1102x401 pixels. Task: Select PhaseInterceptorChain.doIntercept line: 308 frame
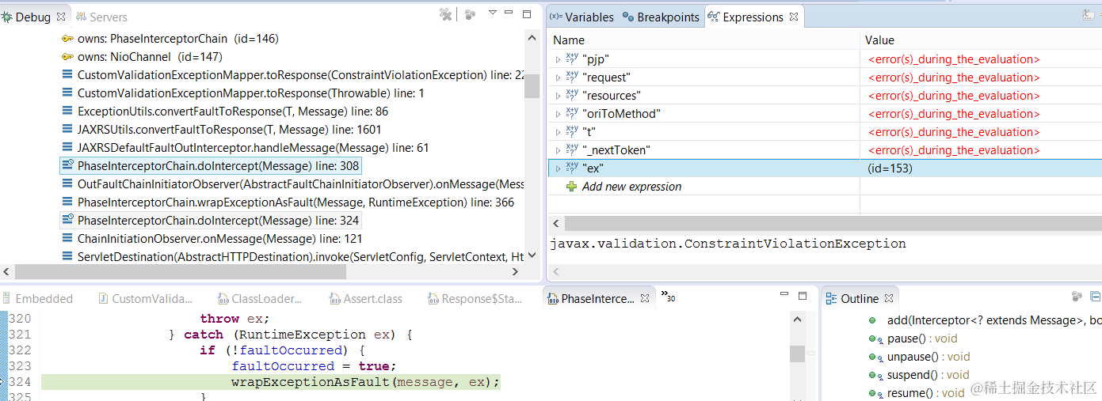pos(211,165)
